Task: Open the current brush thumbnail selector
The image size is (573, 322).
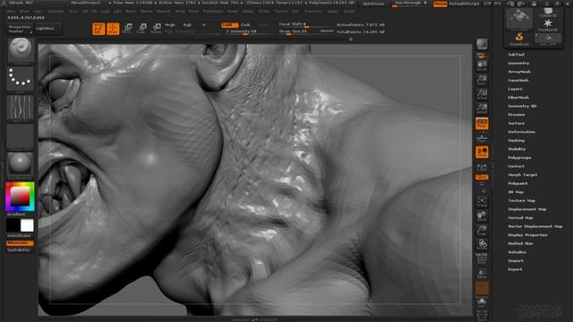Action: point(21,51)
